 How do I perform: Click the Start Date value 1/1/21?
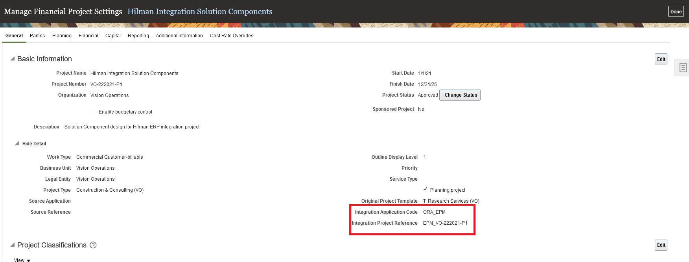425,73
